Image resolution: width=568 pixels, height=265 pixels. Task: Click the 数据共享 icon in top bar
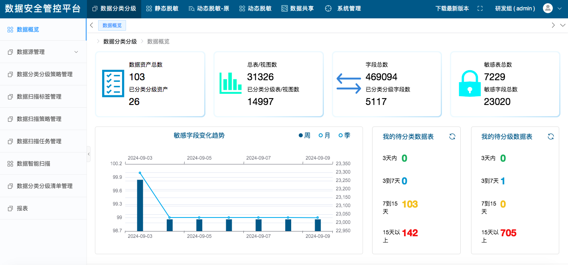coord(284,8)
